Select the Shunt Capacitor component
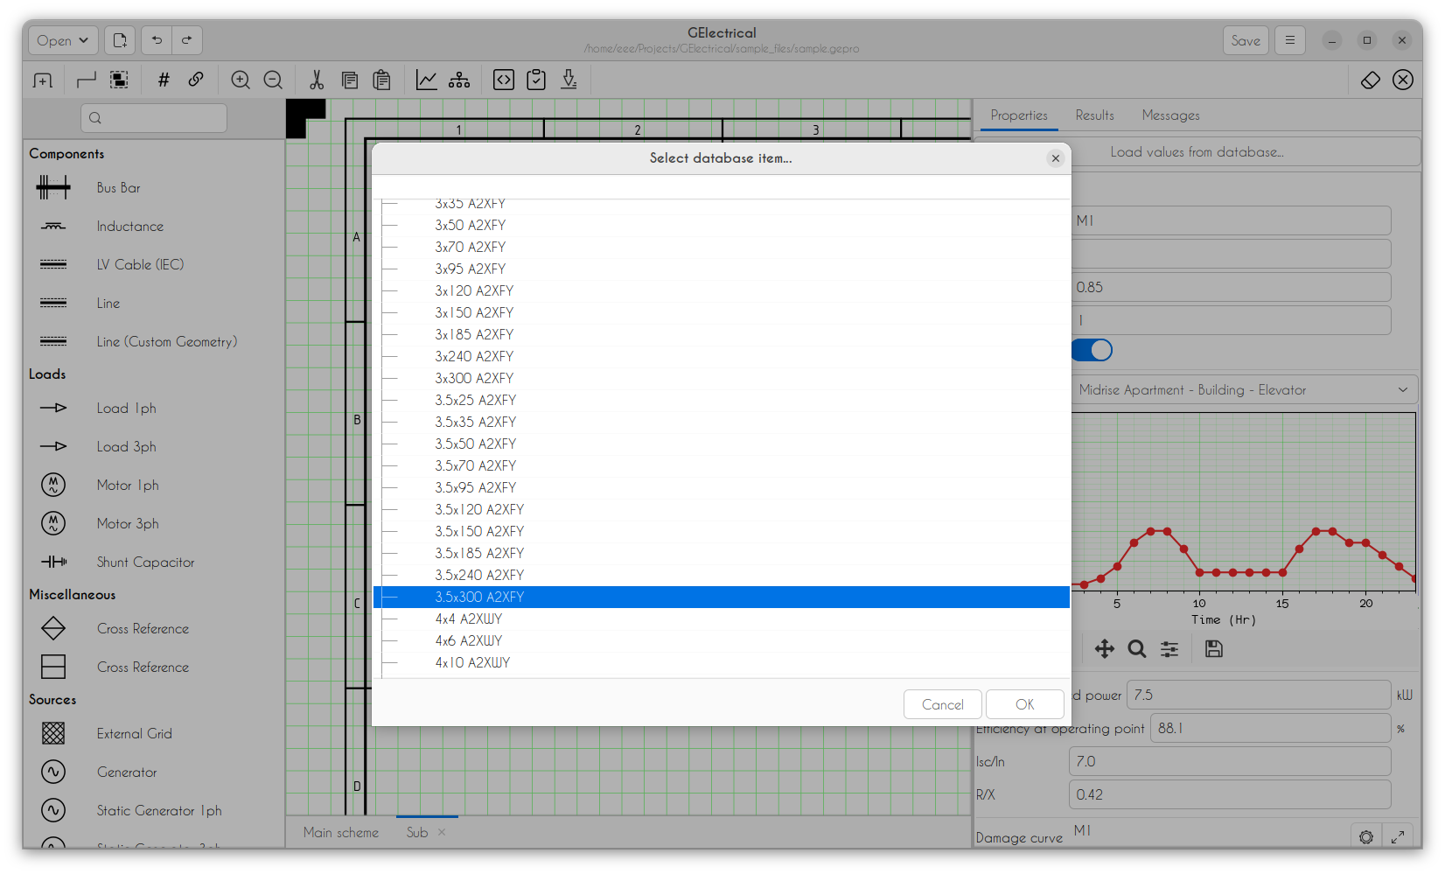Viewport: 1445px width, 874px height. tap(154, 563)
